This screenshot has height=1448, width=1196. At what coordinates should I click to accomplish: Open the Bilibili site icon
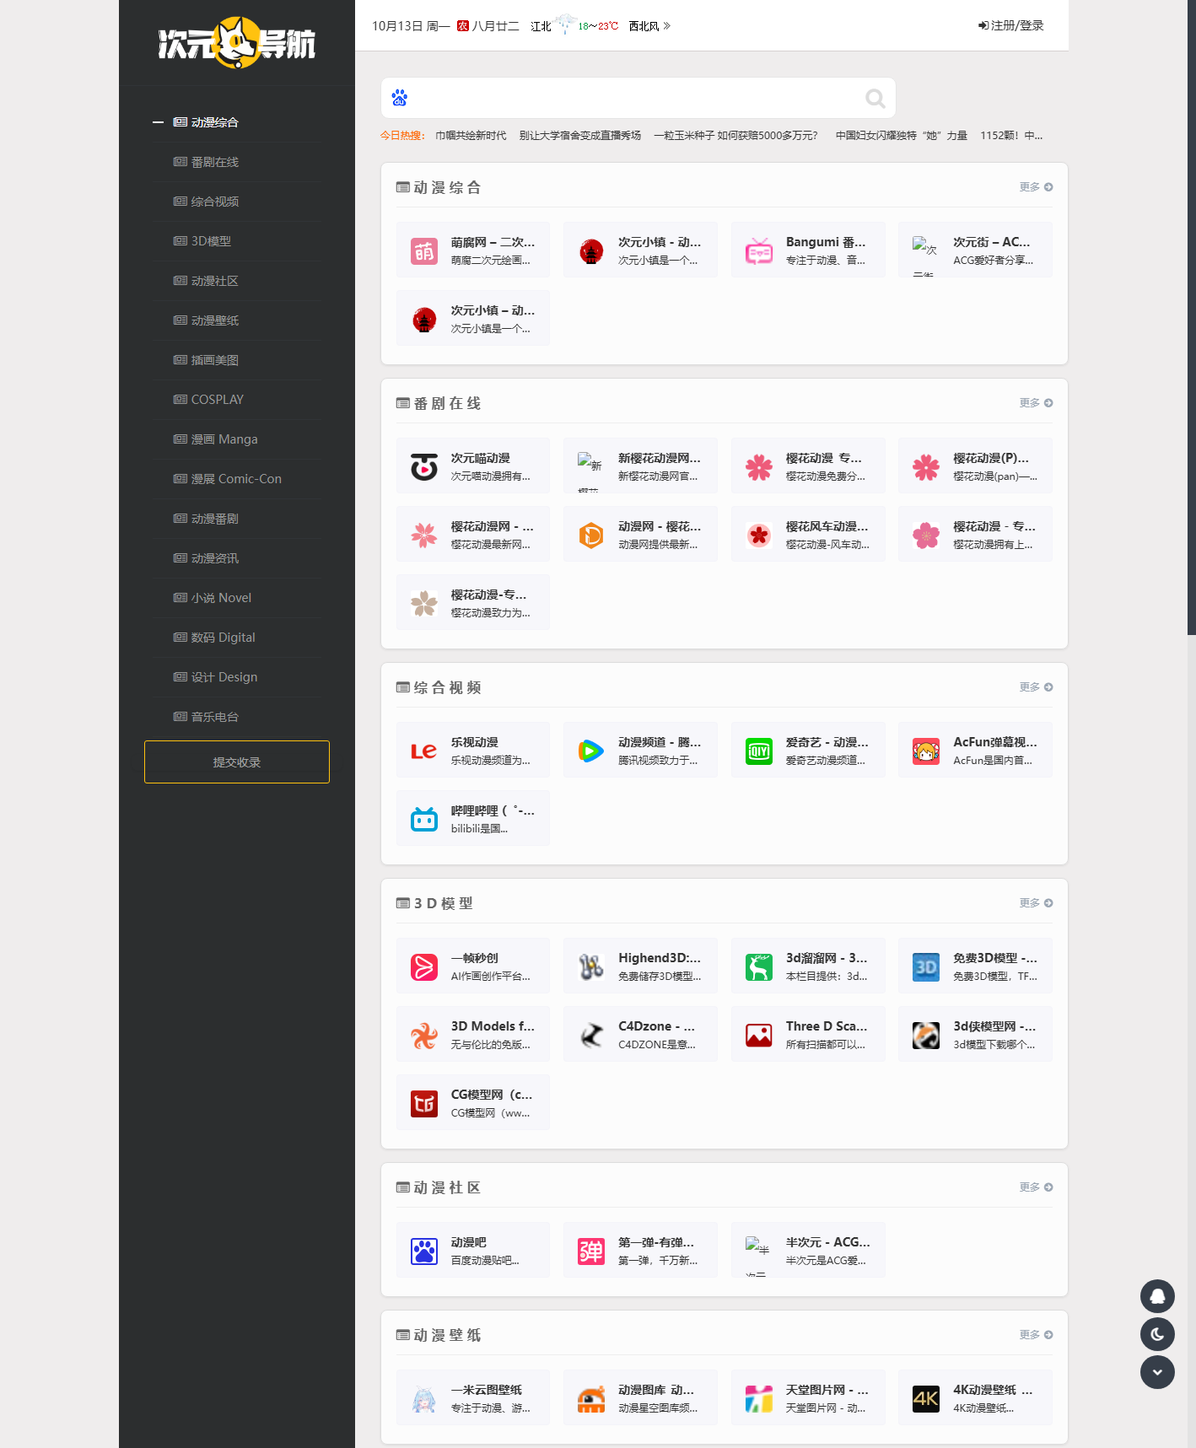(x=424, y=819)
